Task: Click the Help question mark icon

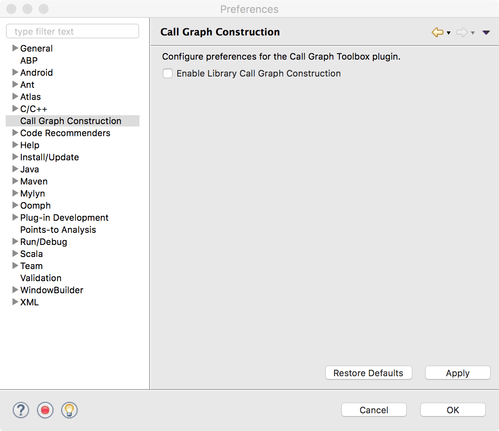Action: coord(21,410)
